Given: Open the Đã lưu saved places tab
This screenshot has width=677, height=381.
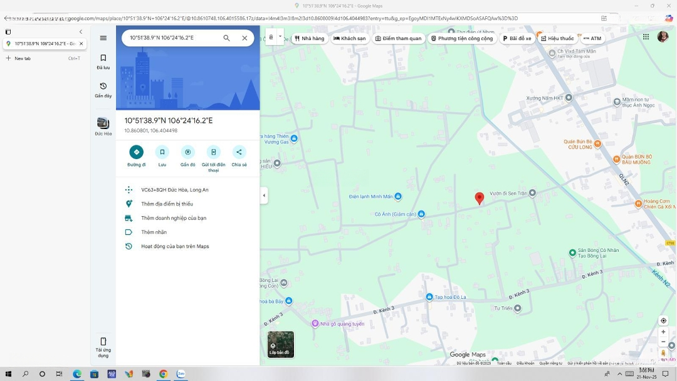Looking at the screenshot, I should [x=103, y=61].
